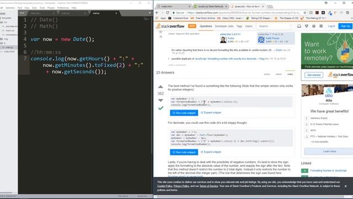Click the Log In link

click(x=331, y=26)
